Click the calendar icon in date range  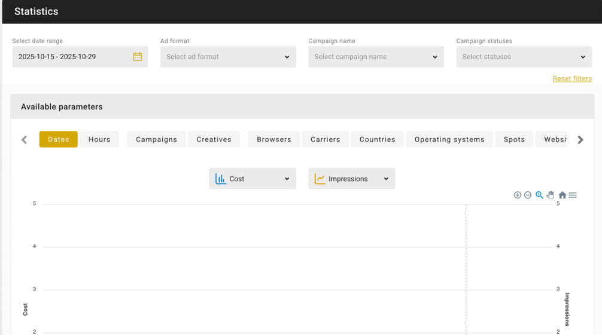coord(137,57)
